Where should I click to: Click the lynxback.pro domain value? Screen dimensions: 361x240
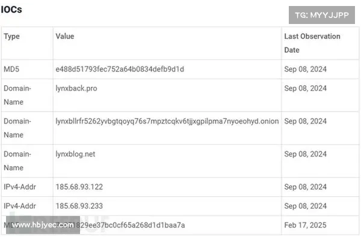[x=76, y=88]
